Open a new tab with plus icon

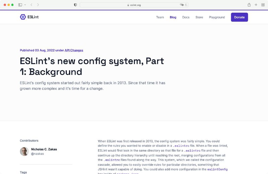click(256, 5)
